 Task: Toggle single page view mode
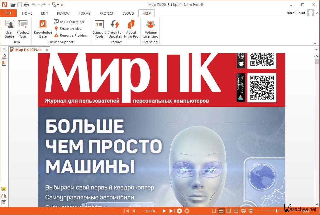click(x=214, y=211)
